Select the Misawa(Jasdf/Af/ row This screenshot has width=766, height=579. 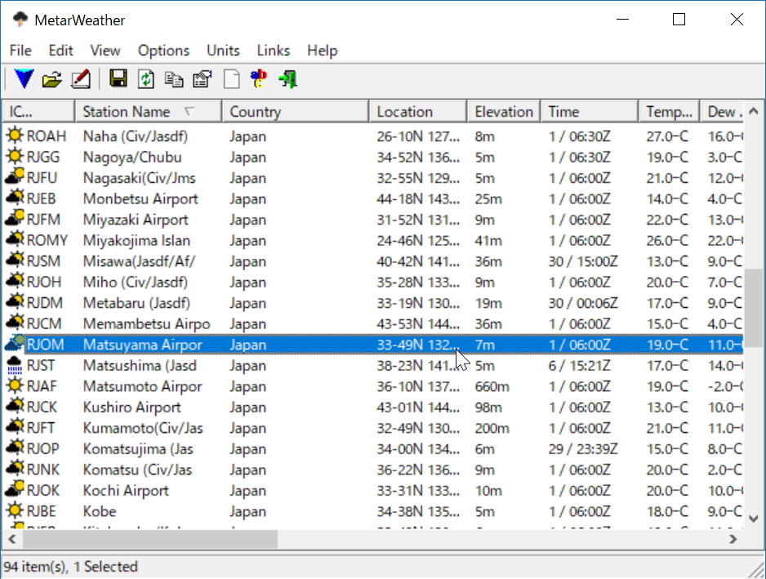(373, 261)
